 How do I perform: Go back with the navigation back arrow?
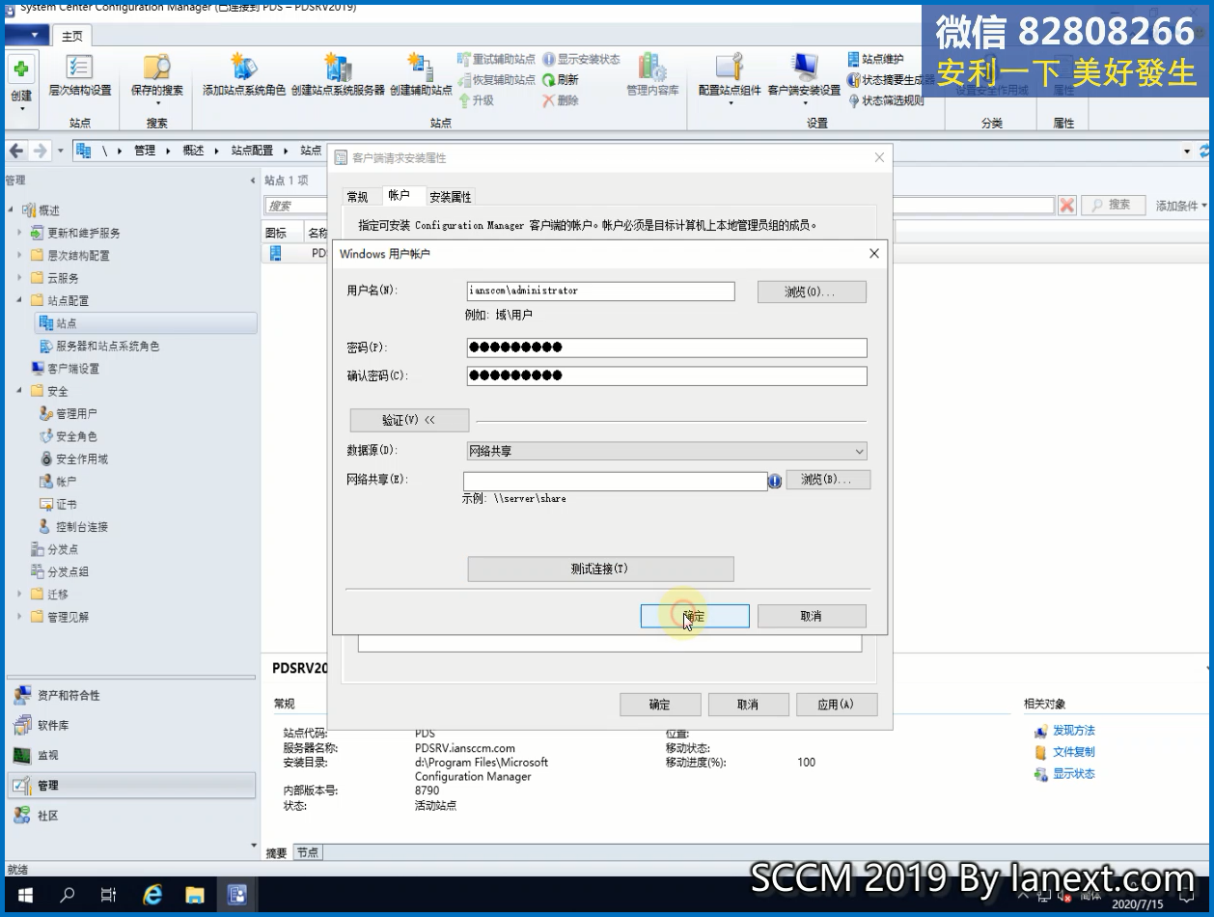[16, 151]
